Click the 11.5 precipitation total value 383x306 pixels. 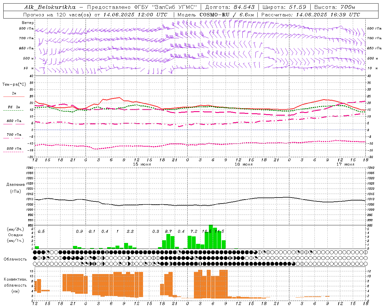pos(219,232)
